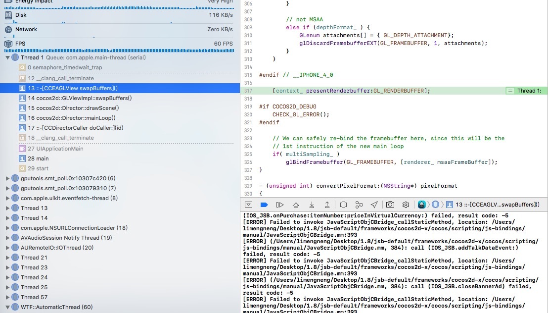Viewport: 548px width, 313px height.
Task: Collapse Thread 1 main-thread
Action: click(7, 57)
